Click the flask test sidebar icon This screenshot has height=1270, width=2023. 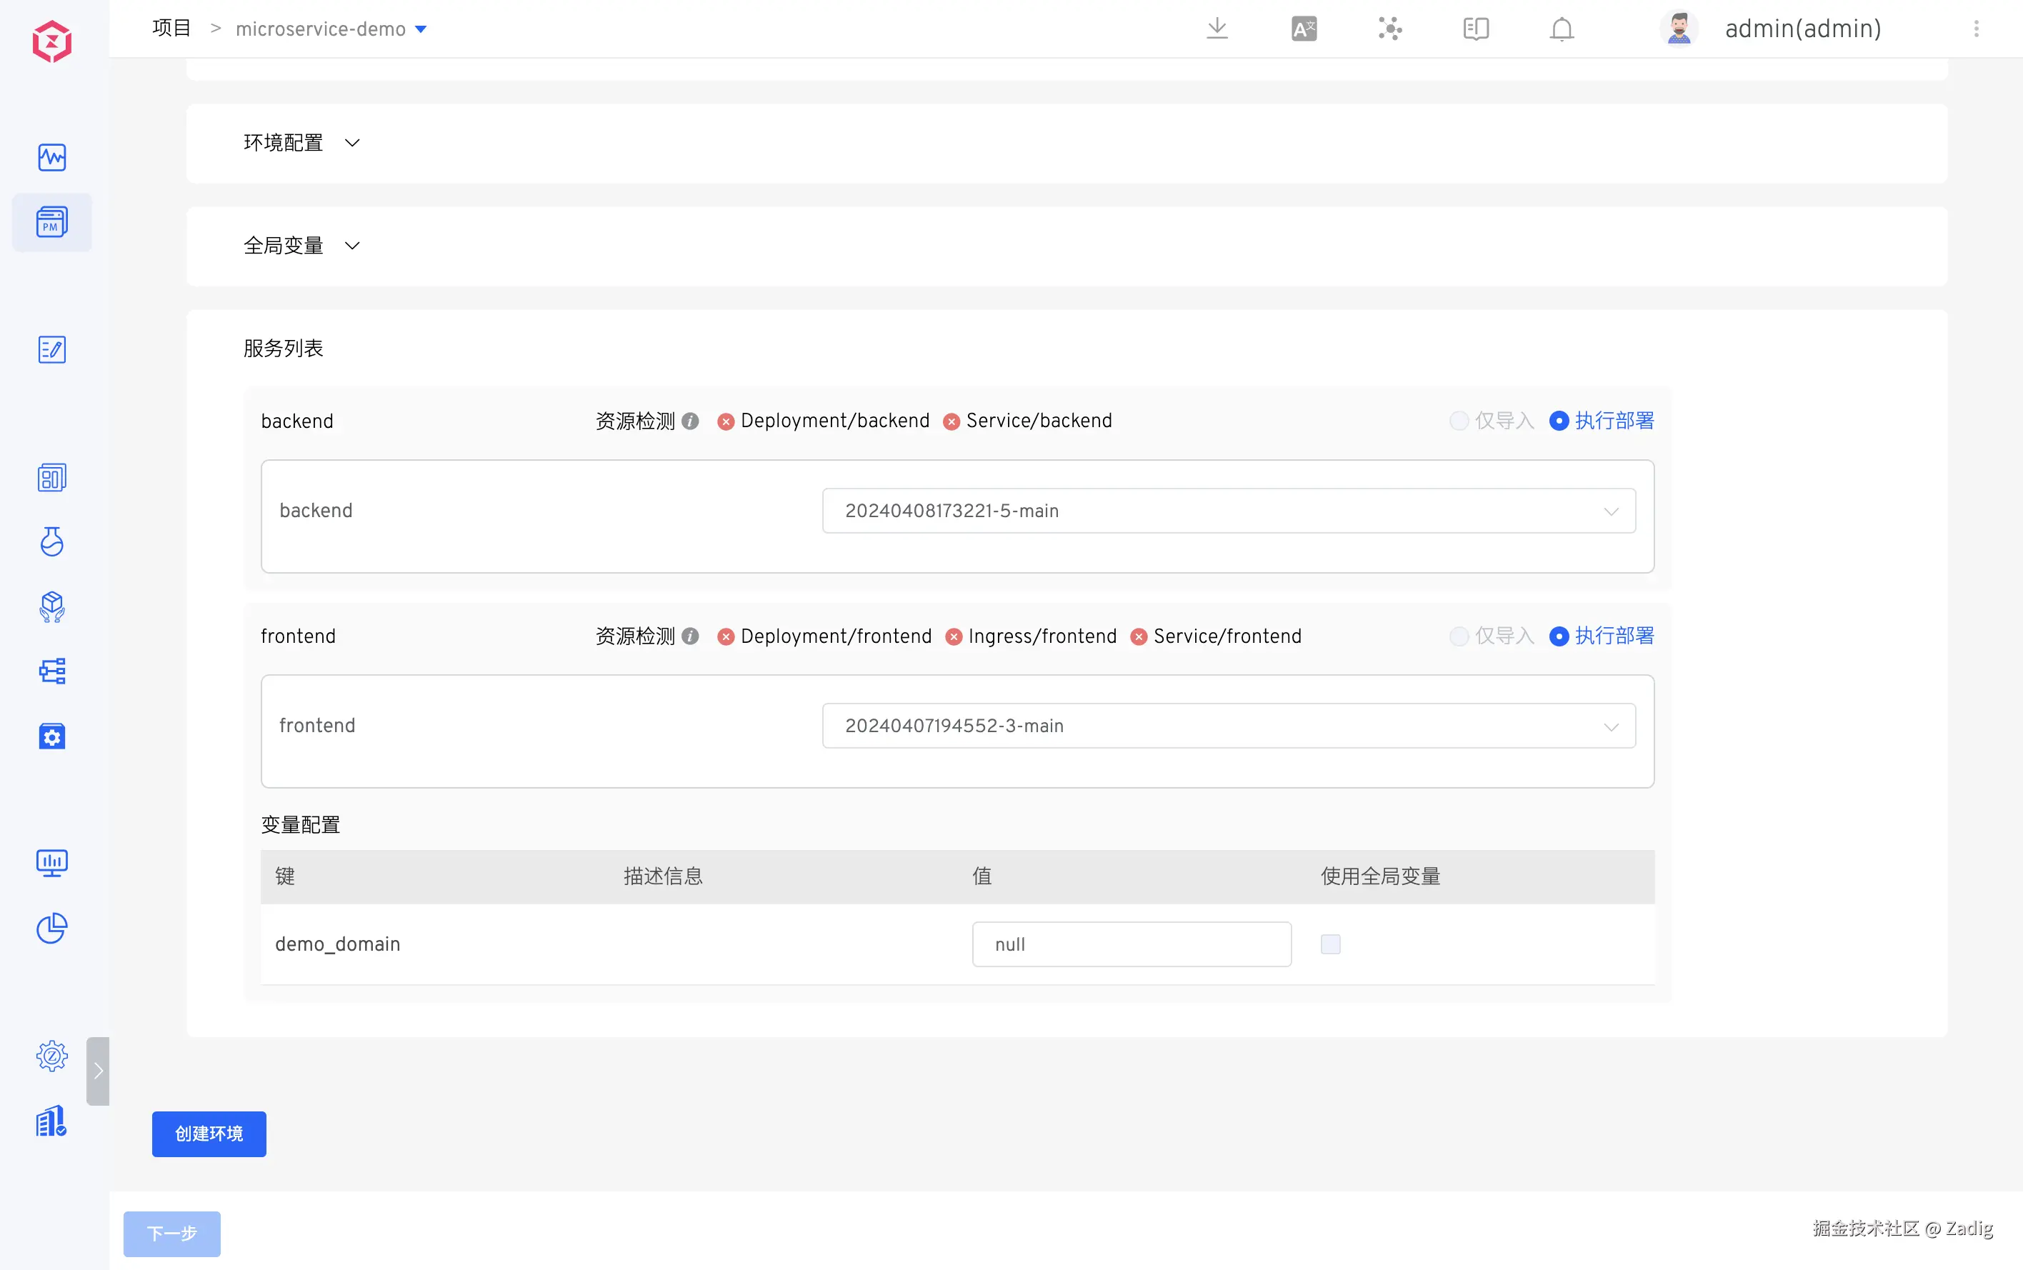point(52,541)
